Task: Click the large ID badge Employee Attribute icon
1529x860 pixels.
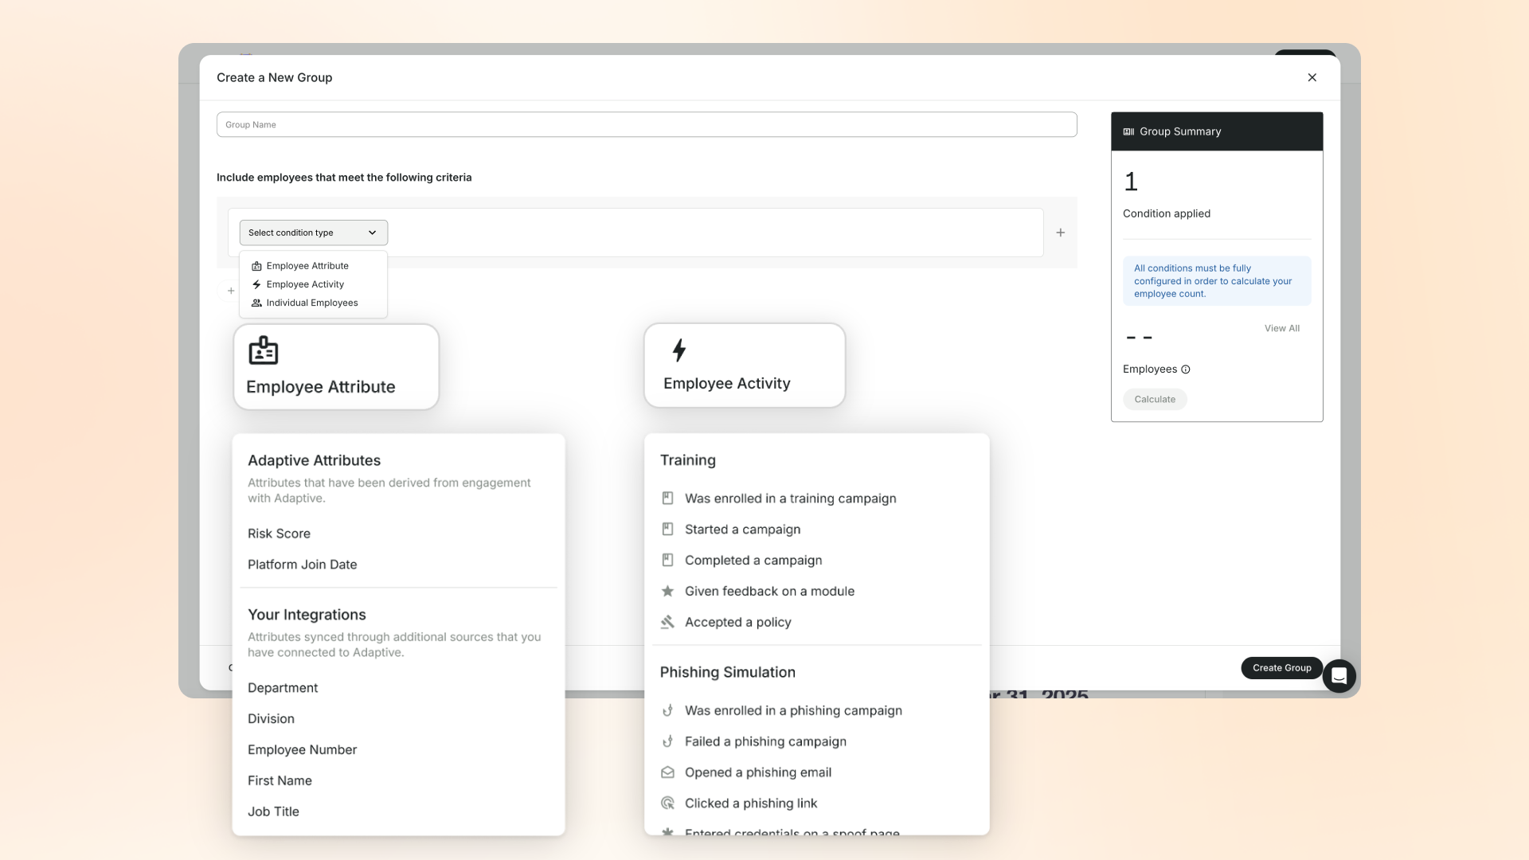Action: point(264,350)
